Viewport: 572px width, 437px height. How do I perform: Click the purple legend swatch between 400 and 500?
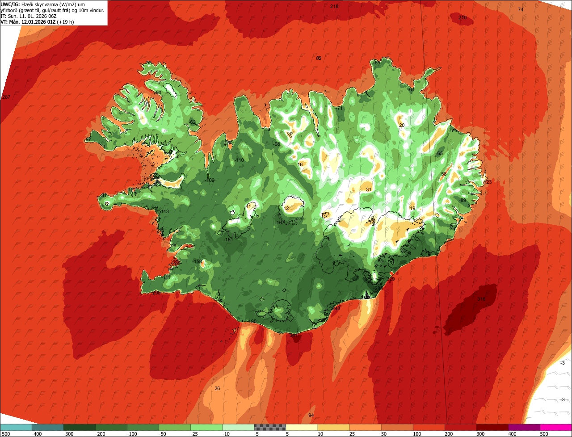point(524,427)
